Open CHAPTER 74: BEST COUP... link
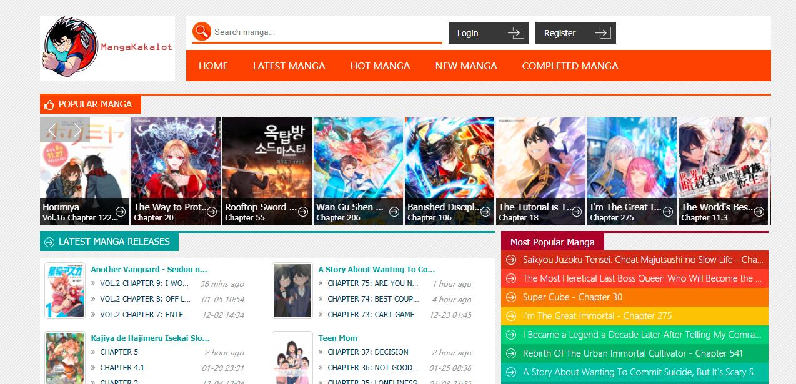The width and height of the screenshot is (796, 384). click(x=373, y=299)
